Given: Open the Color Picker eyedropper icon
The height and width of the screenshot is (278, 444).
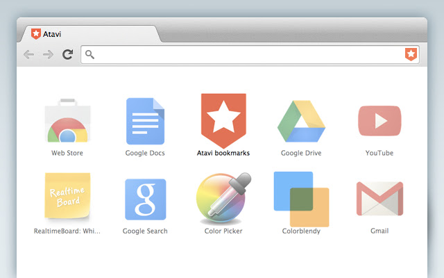Looking at the screenshot, I should (223, 198).
